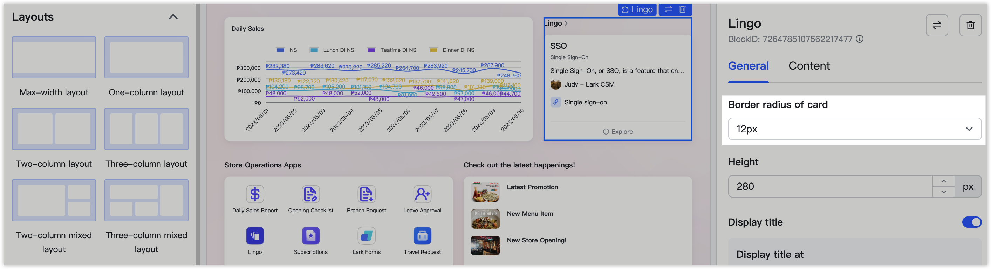
Task: Collapse the Layouts section
Action: pos(173,17)
